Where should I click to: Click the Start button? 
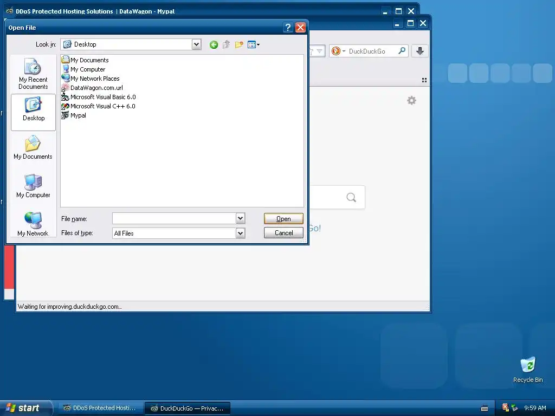point(25,408)
